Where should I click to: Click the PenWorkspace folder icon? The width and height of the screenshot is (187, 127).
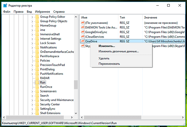point(37,56)
